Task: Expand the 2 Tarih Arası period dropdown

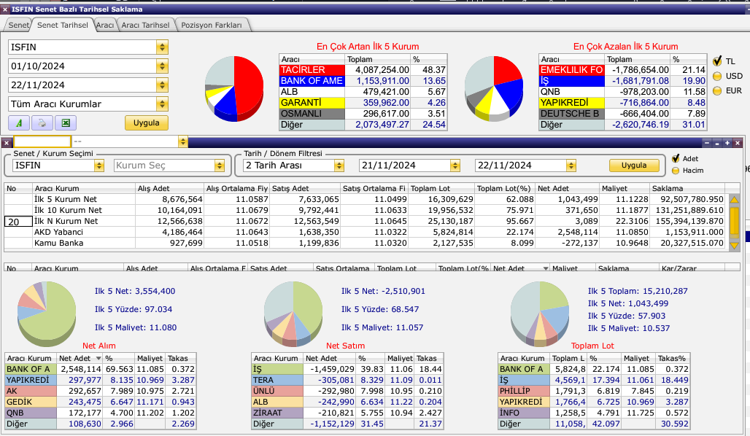Action: click(339, 166)
